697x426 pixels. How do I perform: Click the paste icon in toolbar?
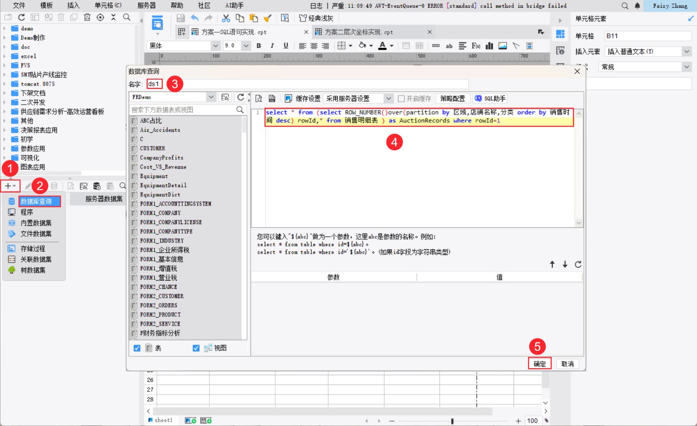click(254, 18)
